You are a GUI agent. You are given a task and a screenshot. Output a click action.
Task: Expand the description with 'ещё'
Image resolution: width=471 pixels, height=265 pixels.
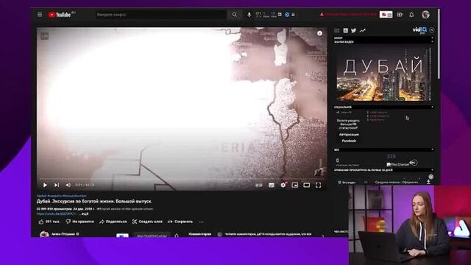(x=85, y=214)
